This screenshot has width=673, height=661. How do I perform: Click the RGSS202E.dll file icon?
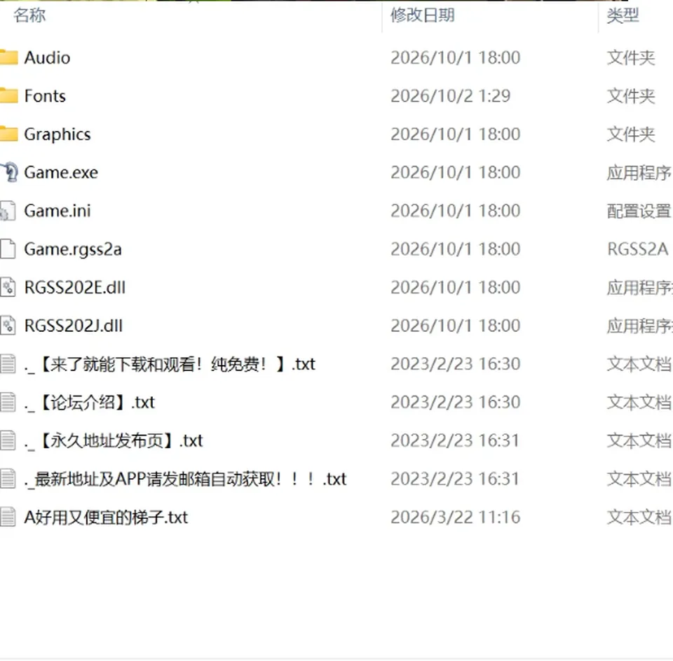point(8,287)
